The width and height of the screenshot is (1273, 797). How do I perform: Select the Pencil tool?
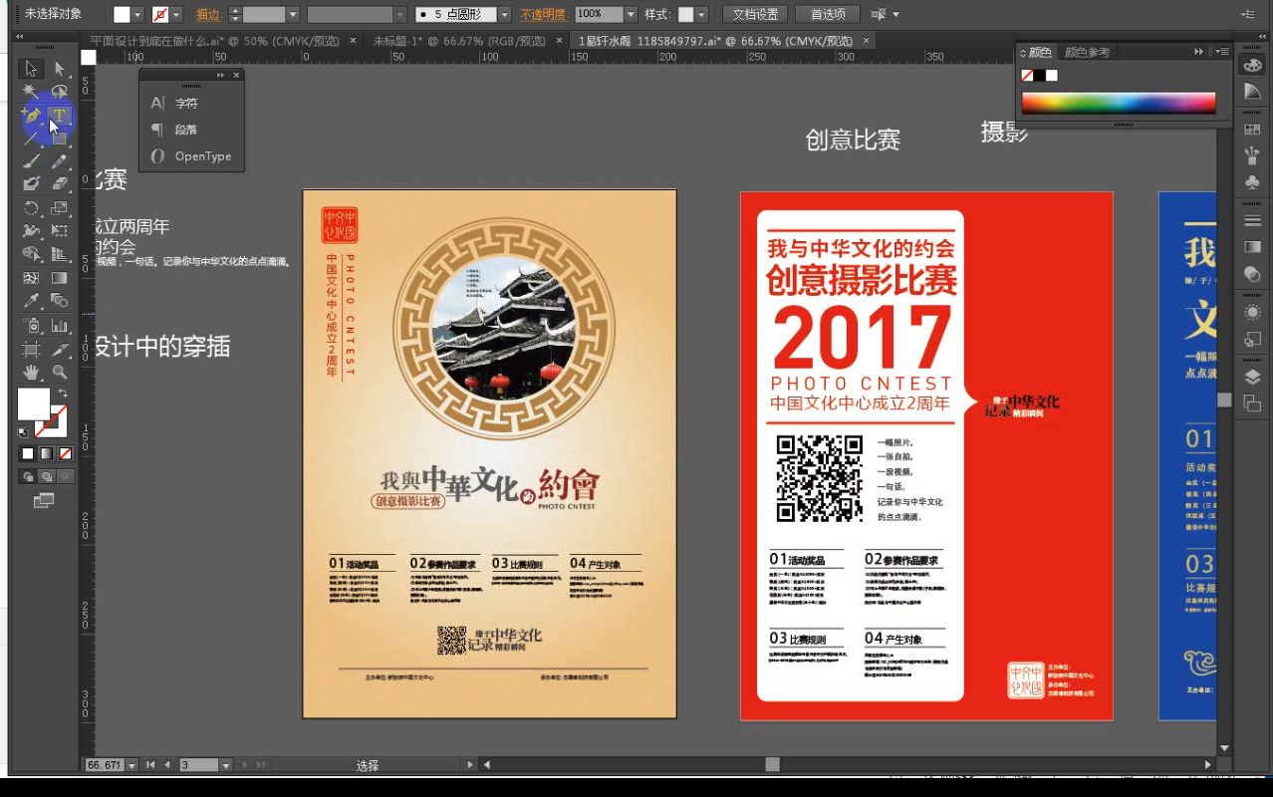coord(59,161)
